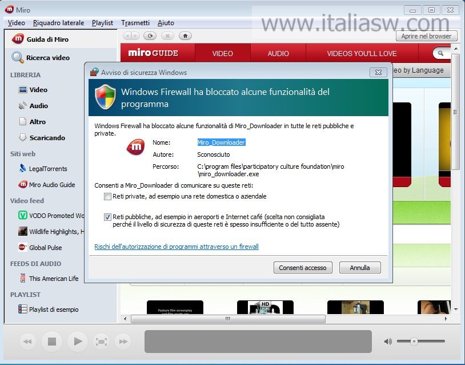
Task: Show Scaricando downloads list
Action: [x=42, y=138]
